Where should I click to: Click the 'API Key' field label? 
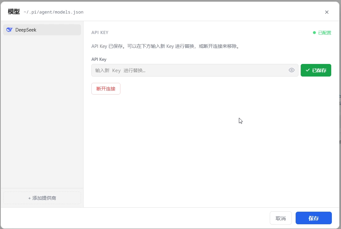(x=99, y=59)
